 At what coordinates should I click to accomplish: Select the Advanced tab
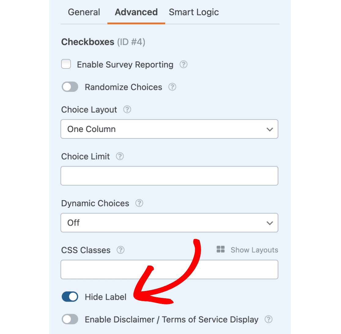[136, 12]
